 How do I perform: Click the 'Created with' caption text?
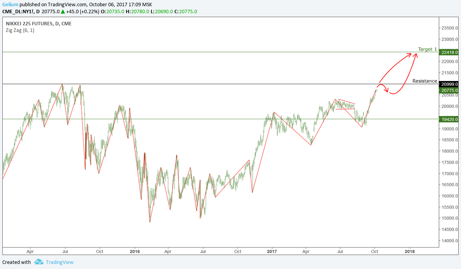(x=16, y=262)
